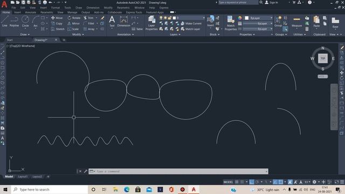Choose the Array command
This screenshot has width=345, height=194.
point(89,29)
